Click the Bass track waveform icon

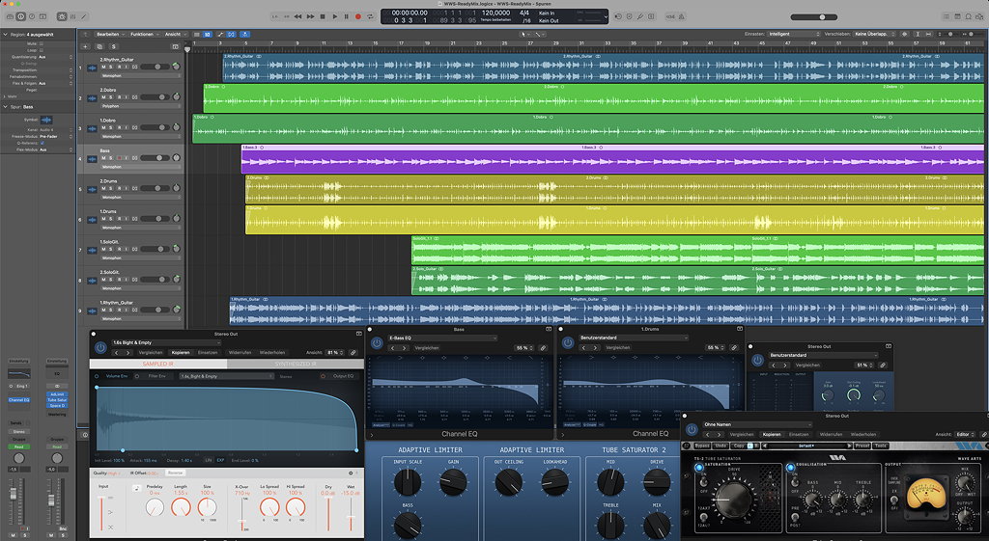[92, 158]
